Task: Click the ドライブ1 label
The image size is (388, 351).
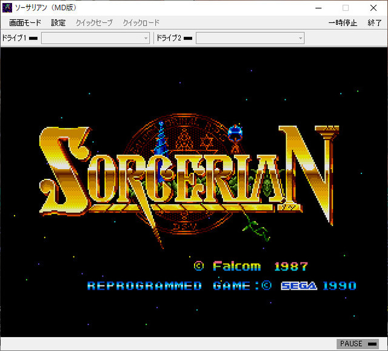Action: [14, 38]
